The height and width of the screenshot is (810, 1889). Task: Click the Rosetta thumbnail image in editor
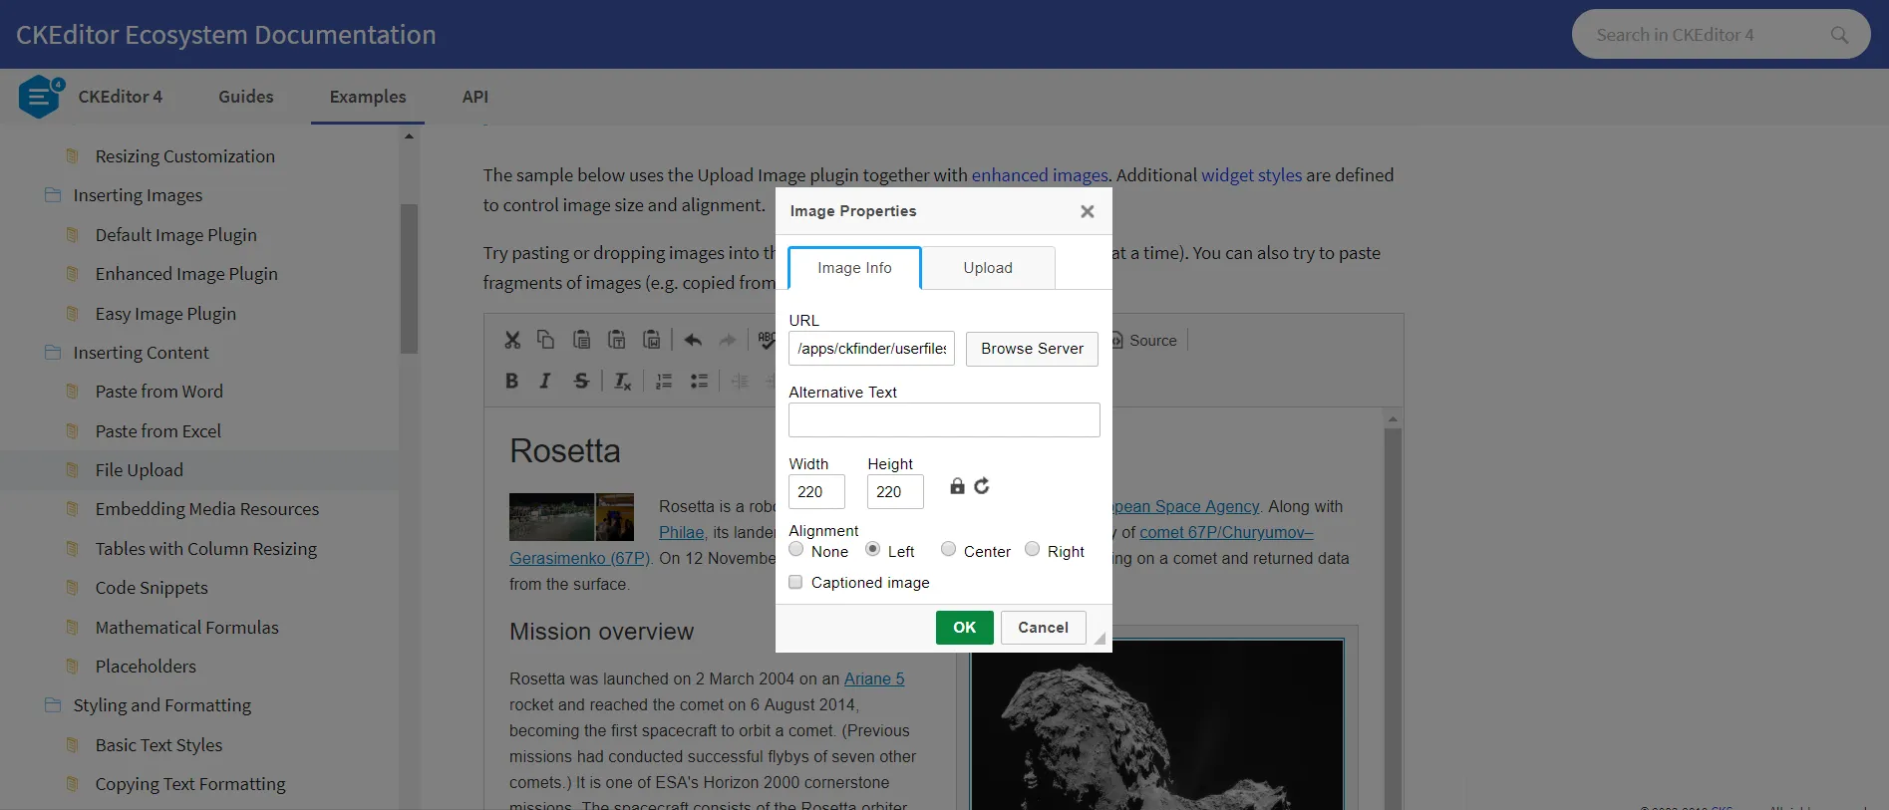(571, 517)
